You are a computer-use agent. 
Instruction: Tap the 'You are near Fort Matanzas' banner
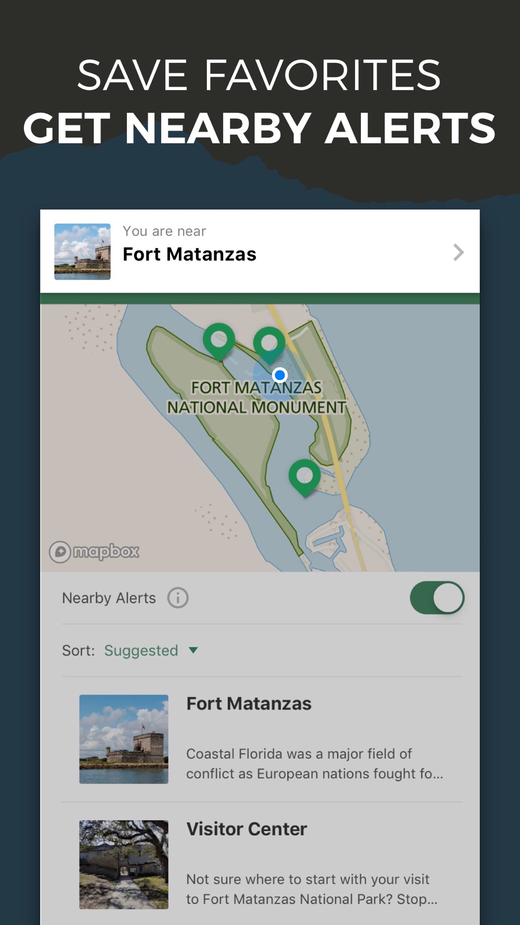(260, 252)
